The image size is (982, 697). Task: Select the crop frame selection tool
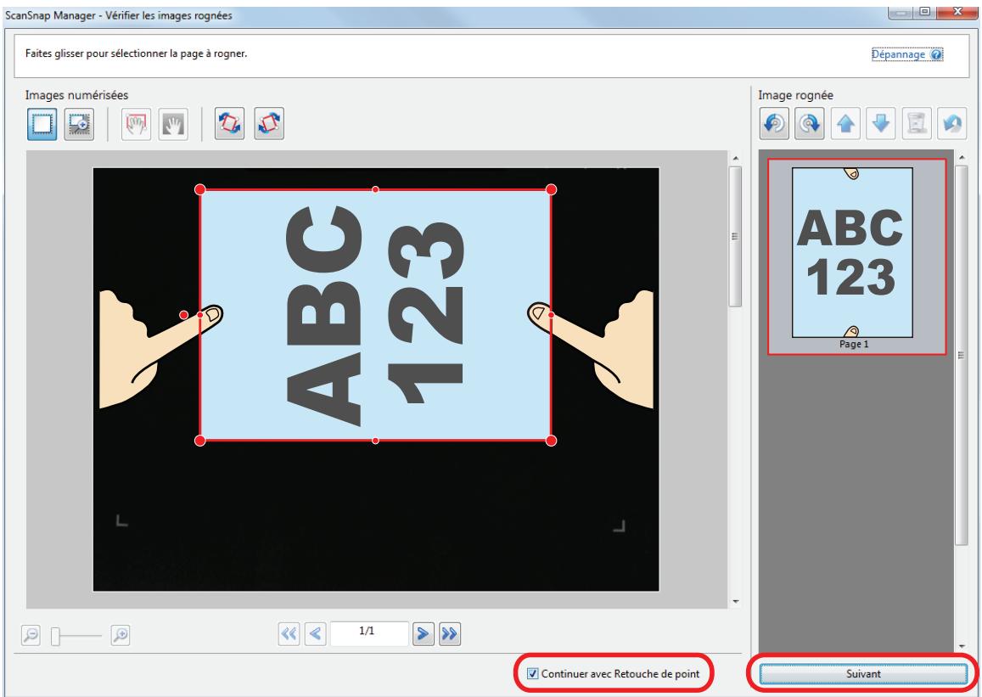(x=42, y=124)
